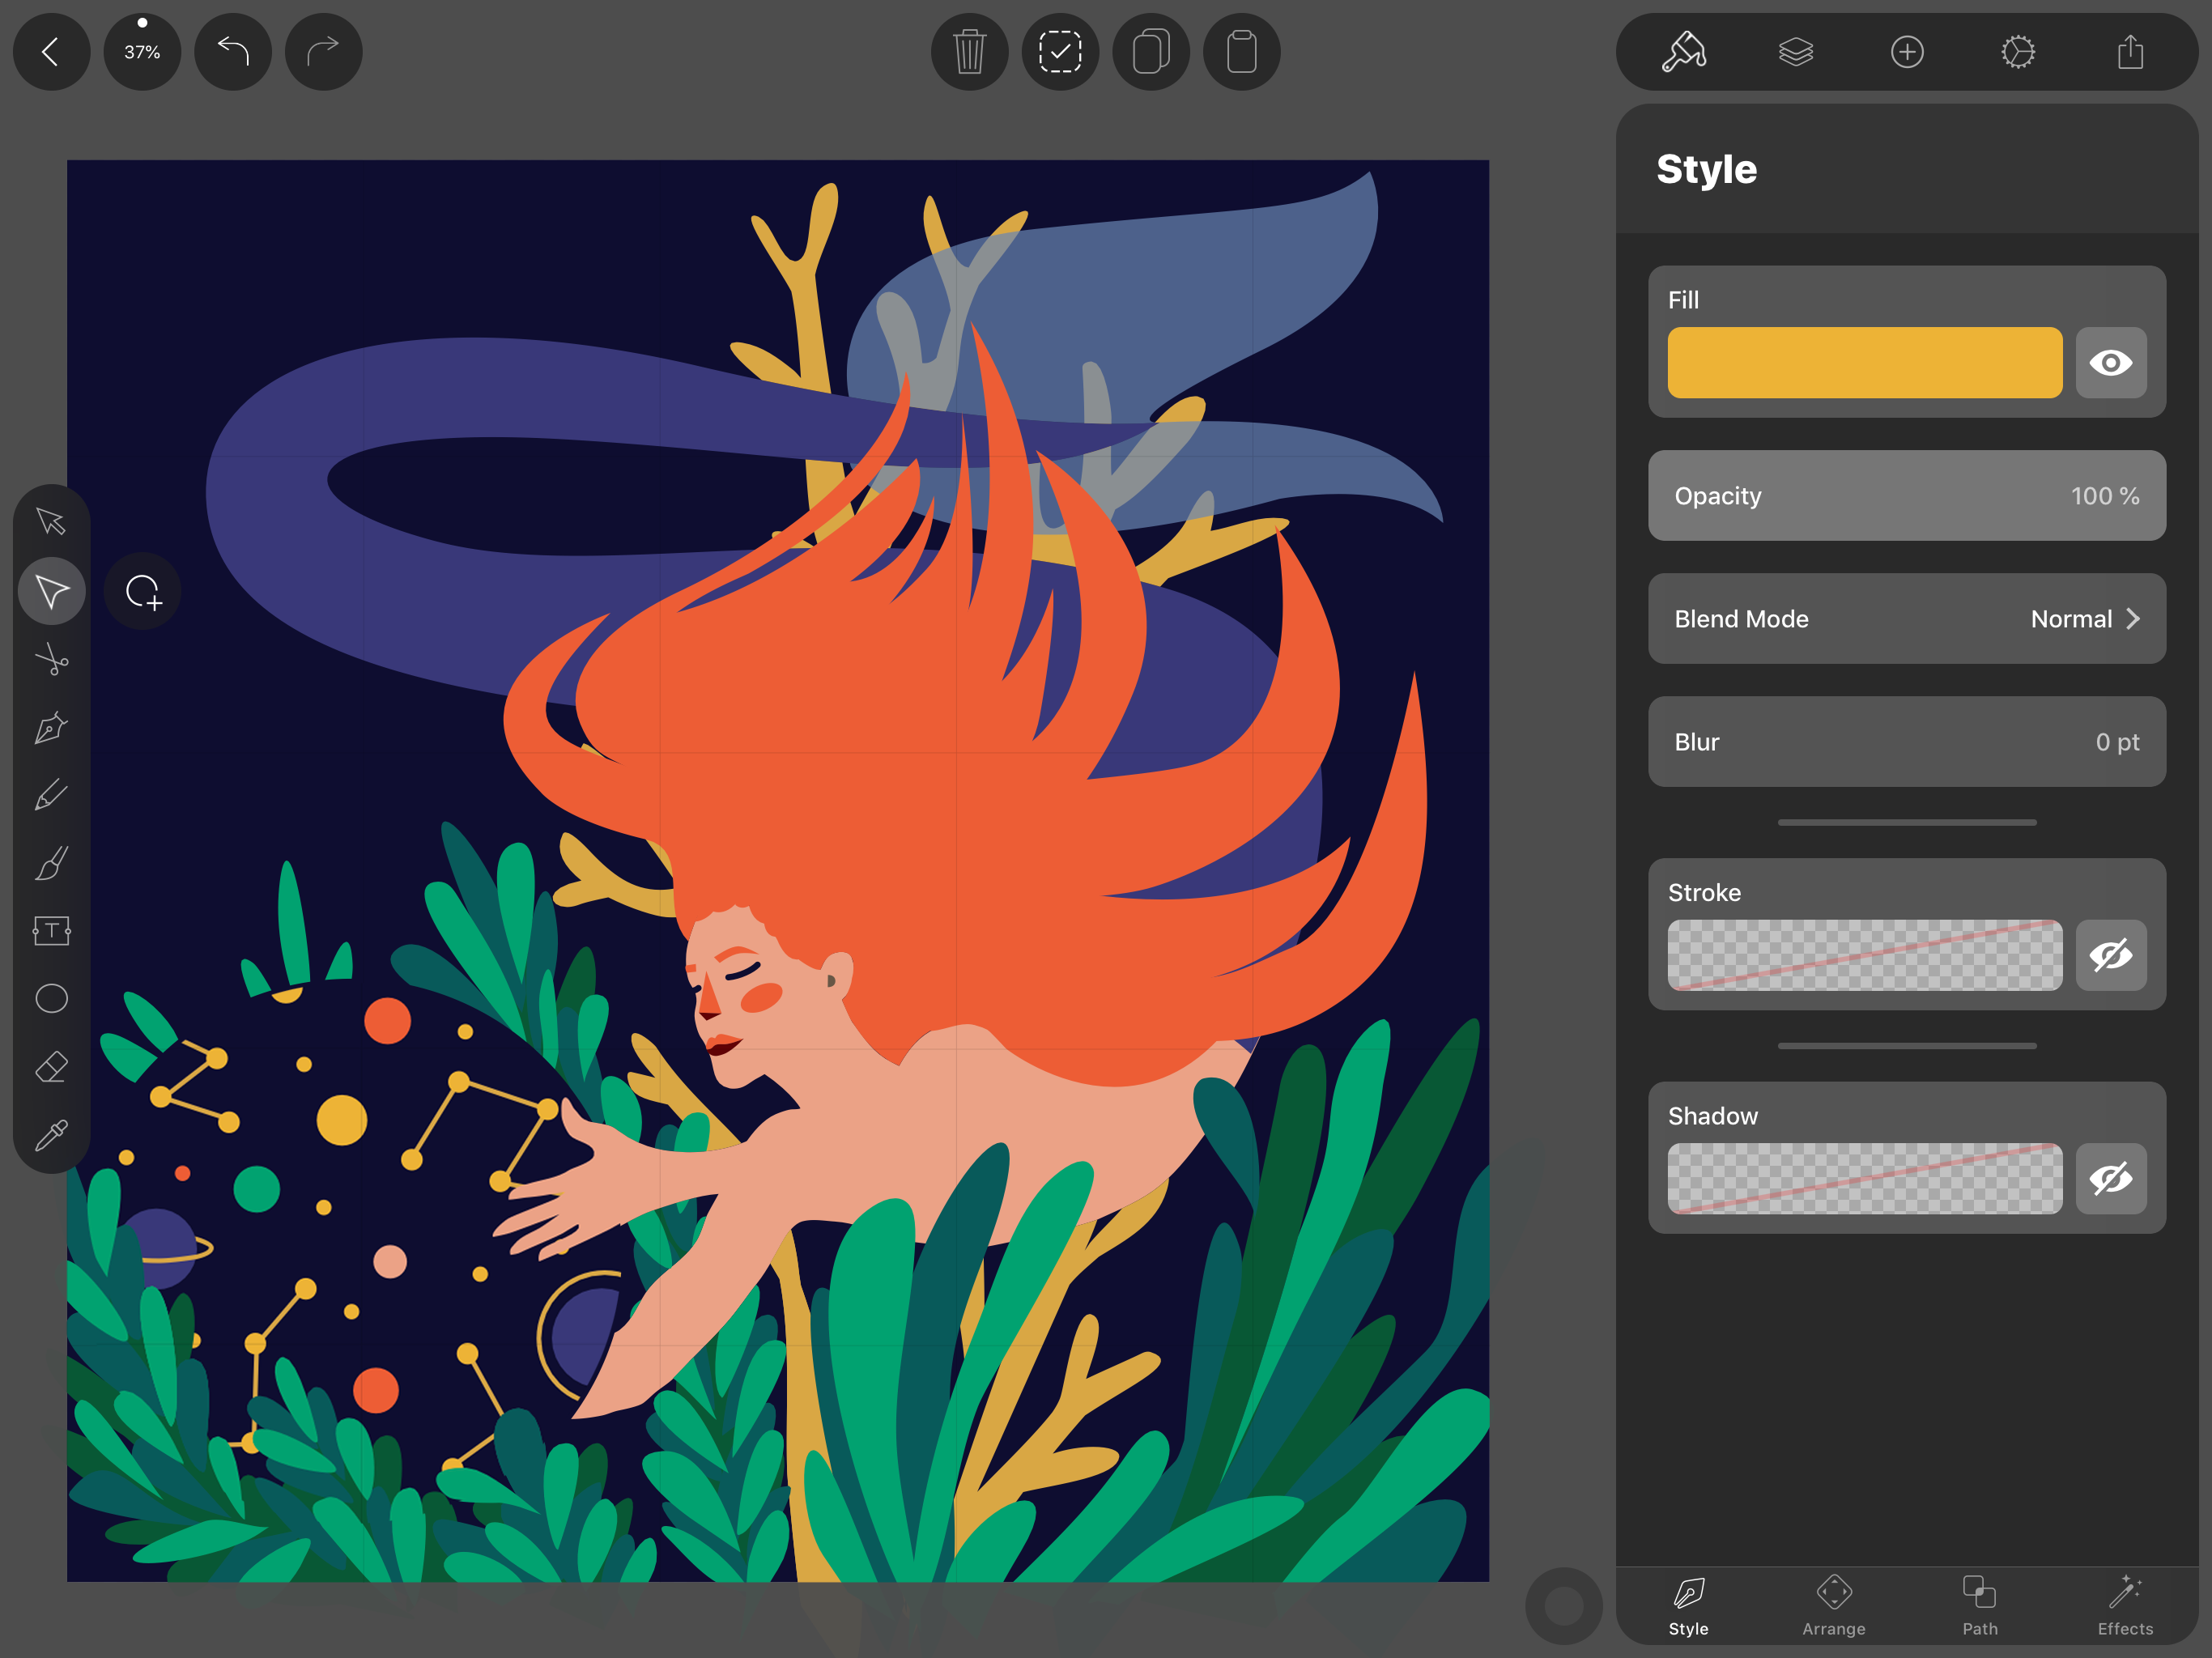This screenshot has height=1658, width=2212.
Task: Select the Pen tool
Action: coord(51,727)
